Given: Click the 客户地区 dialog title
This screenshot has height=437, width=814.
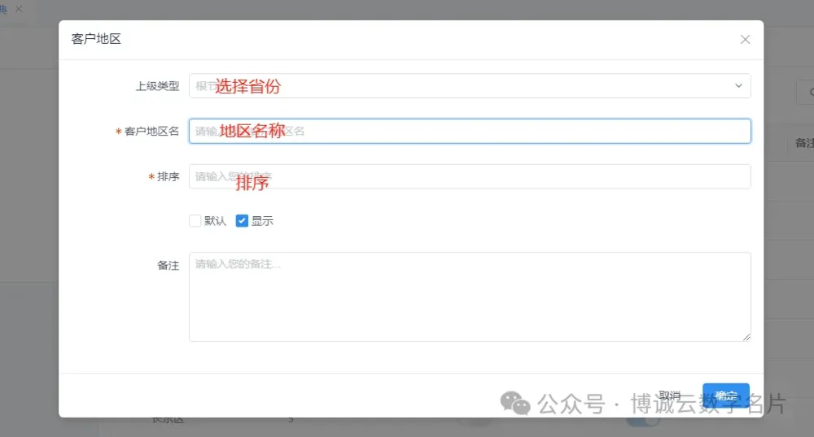Looking at the screenshot, I should coord(96,39).
